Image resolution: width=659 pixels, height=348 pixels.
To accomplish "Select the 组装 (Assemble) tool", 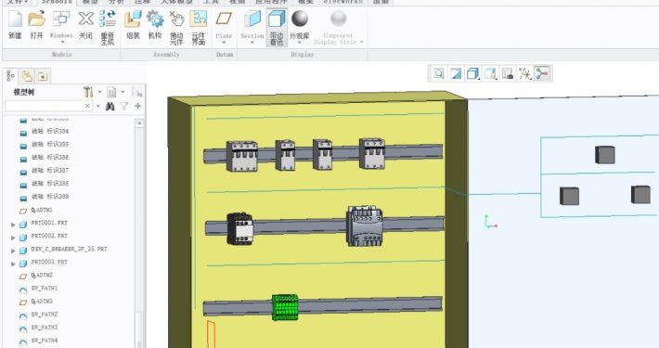I will pyautogui.click(x=133, y=25).
